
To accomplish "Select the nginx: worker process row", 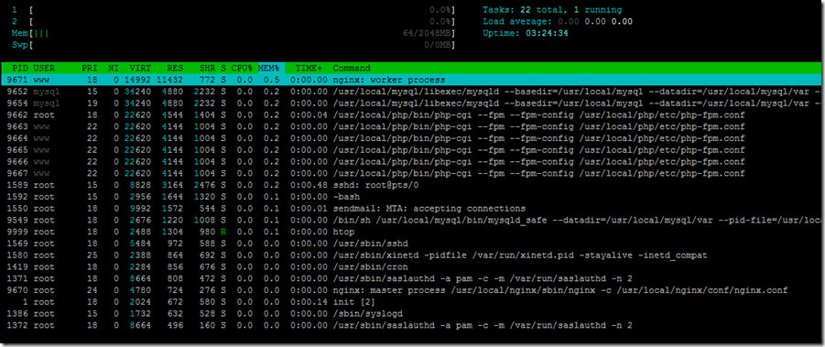I will tap(412, 80).
